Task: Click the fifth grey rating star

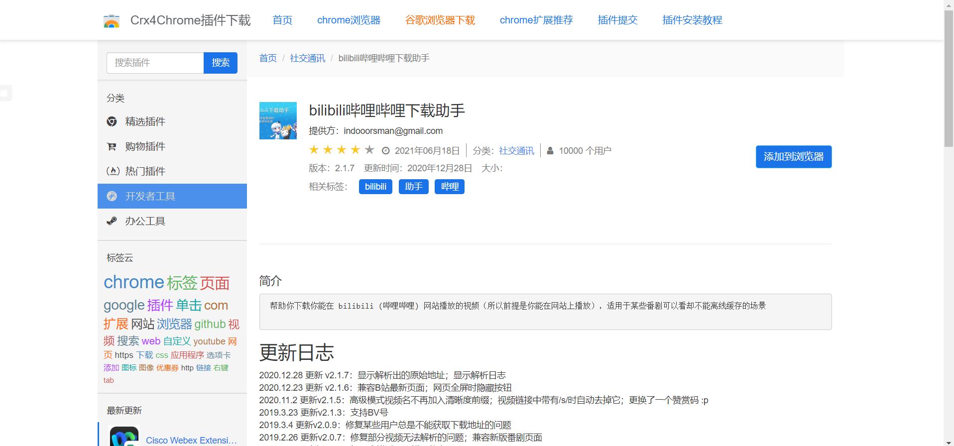Action: click(x=369, y=149)
